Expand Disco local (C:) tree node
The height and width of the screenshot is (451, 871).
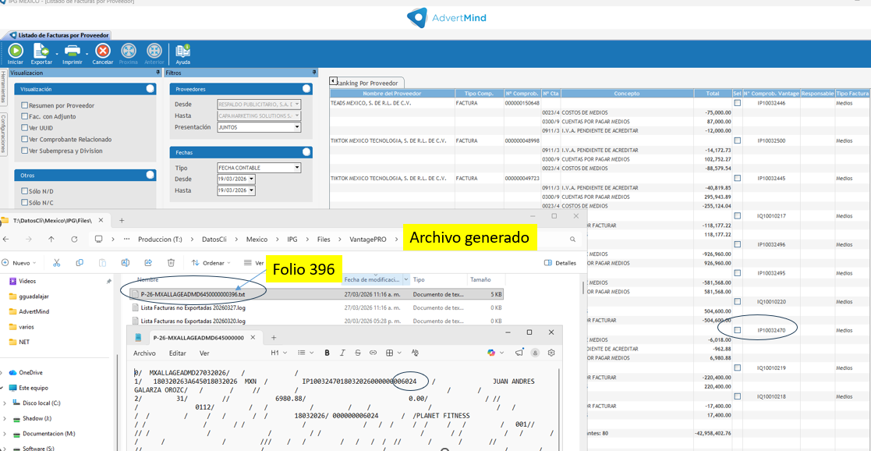coord(5,403)
